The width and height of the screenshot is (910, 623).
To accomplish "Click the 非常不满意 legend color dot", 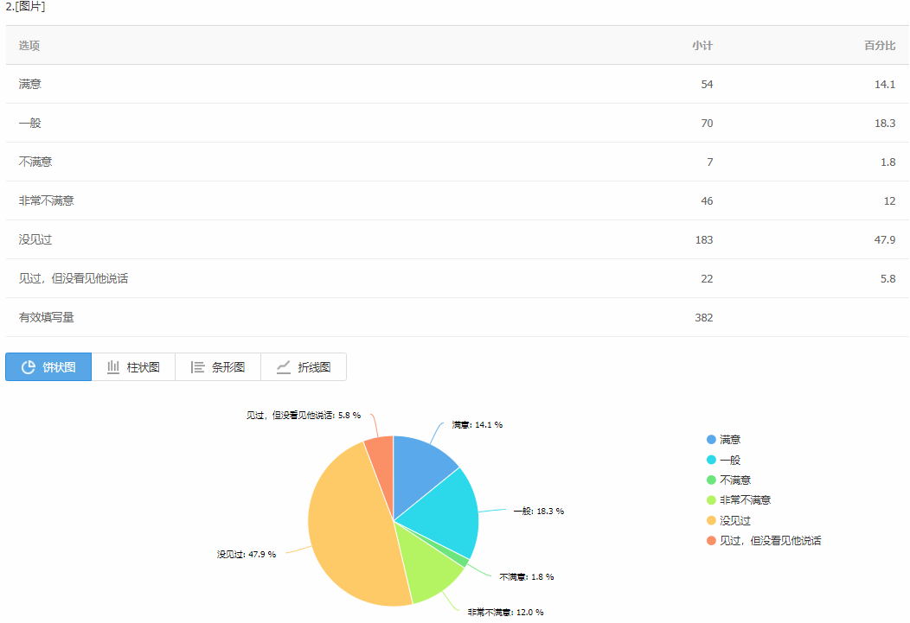I will pos(711,500).
